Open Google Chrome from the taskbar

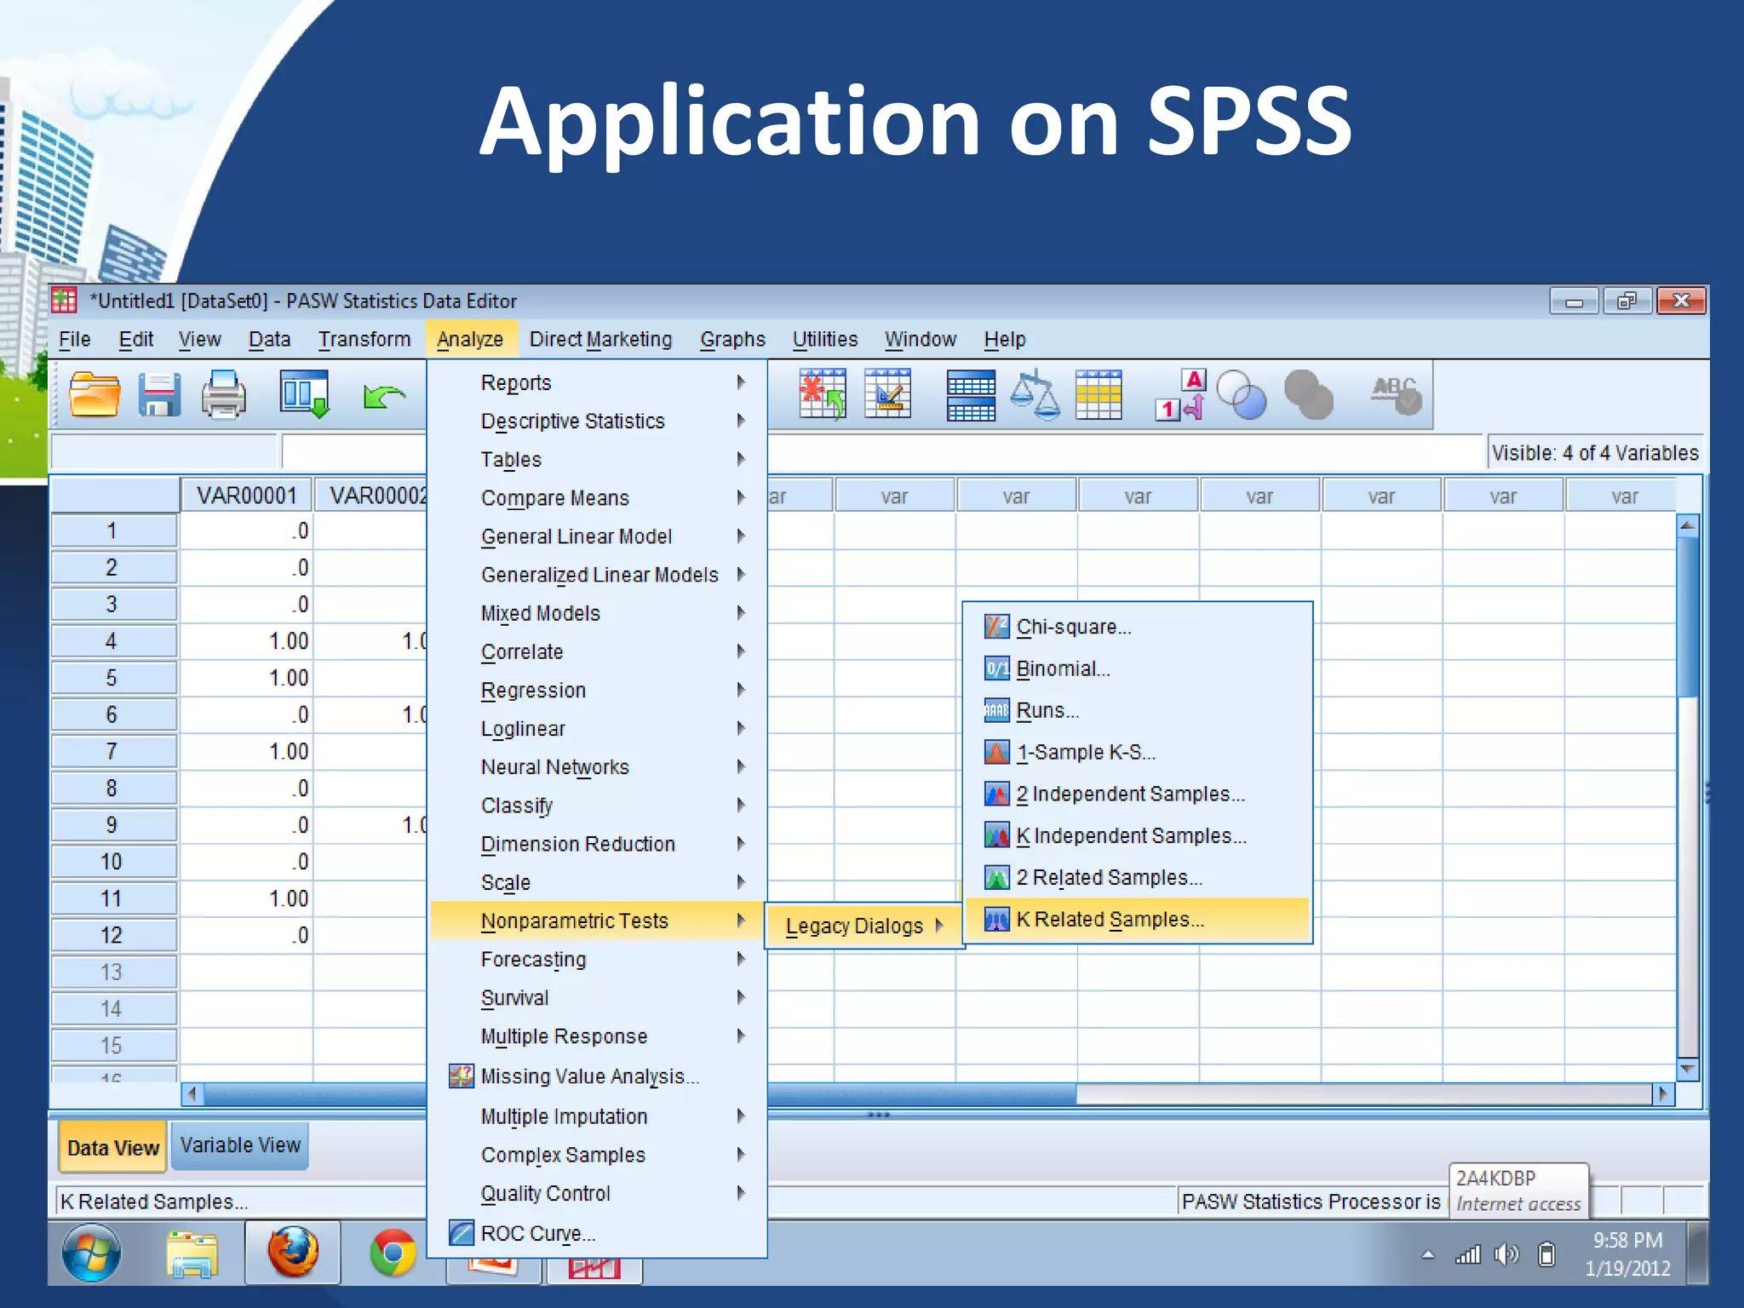393,1253
